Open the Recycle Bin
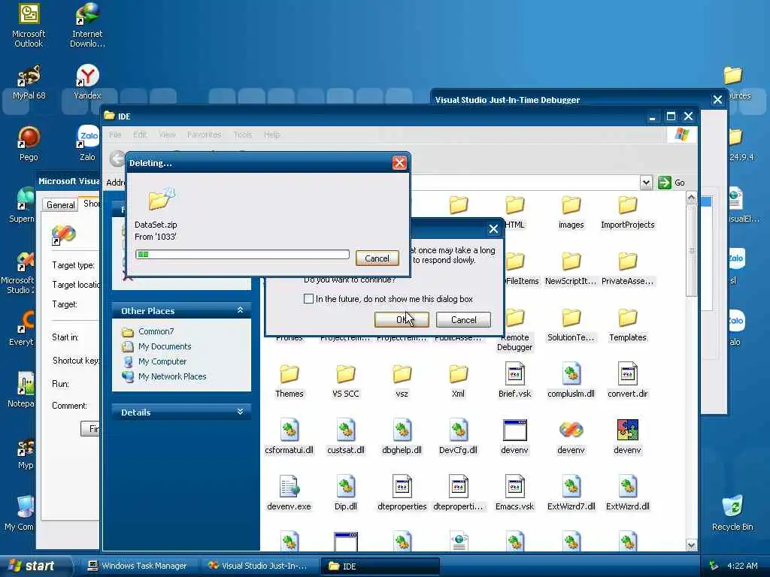Viewport: 770px width, 577px height. pyautogui.click(x=732, y=513)
